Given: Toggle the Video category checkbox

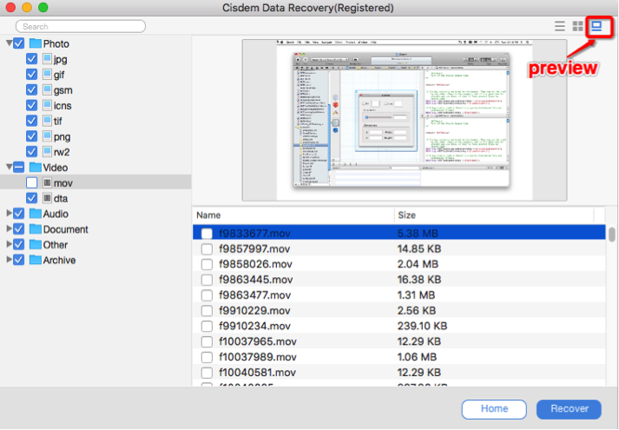Looking at the screenshot, I should pos(18,167).
